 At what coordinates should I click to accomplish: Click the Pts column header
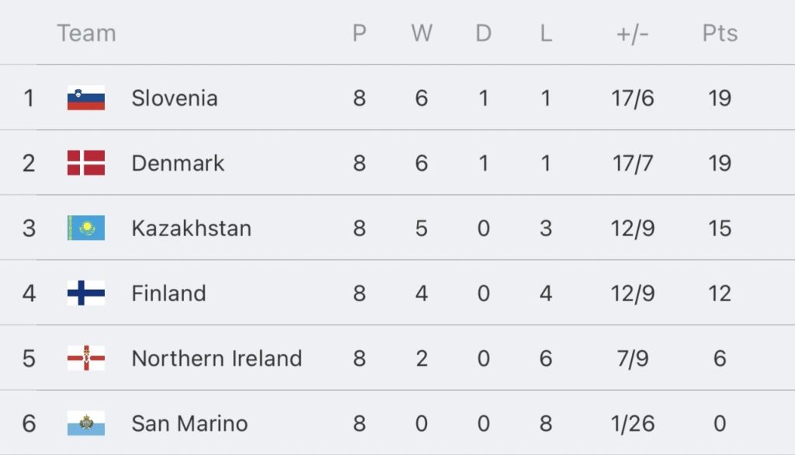point(720,33)
